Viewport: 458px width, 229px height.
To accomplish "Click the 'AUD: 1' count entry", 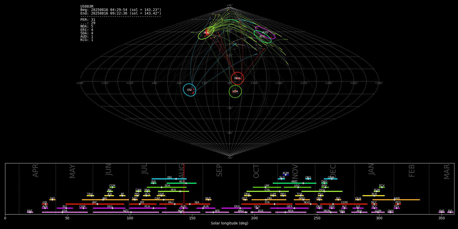I will tap(87, 36).
